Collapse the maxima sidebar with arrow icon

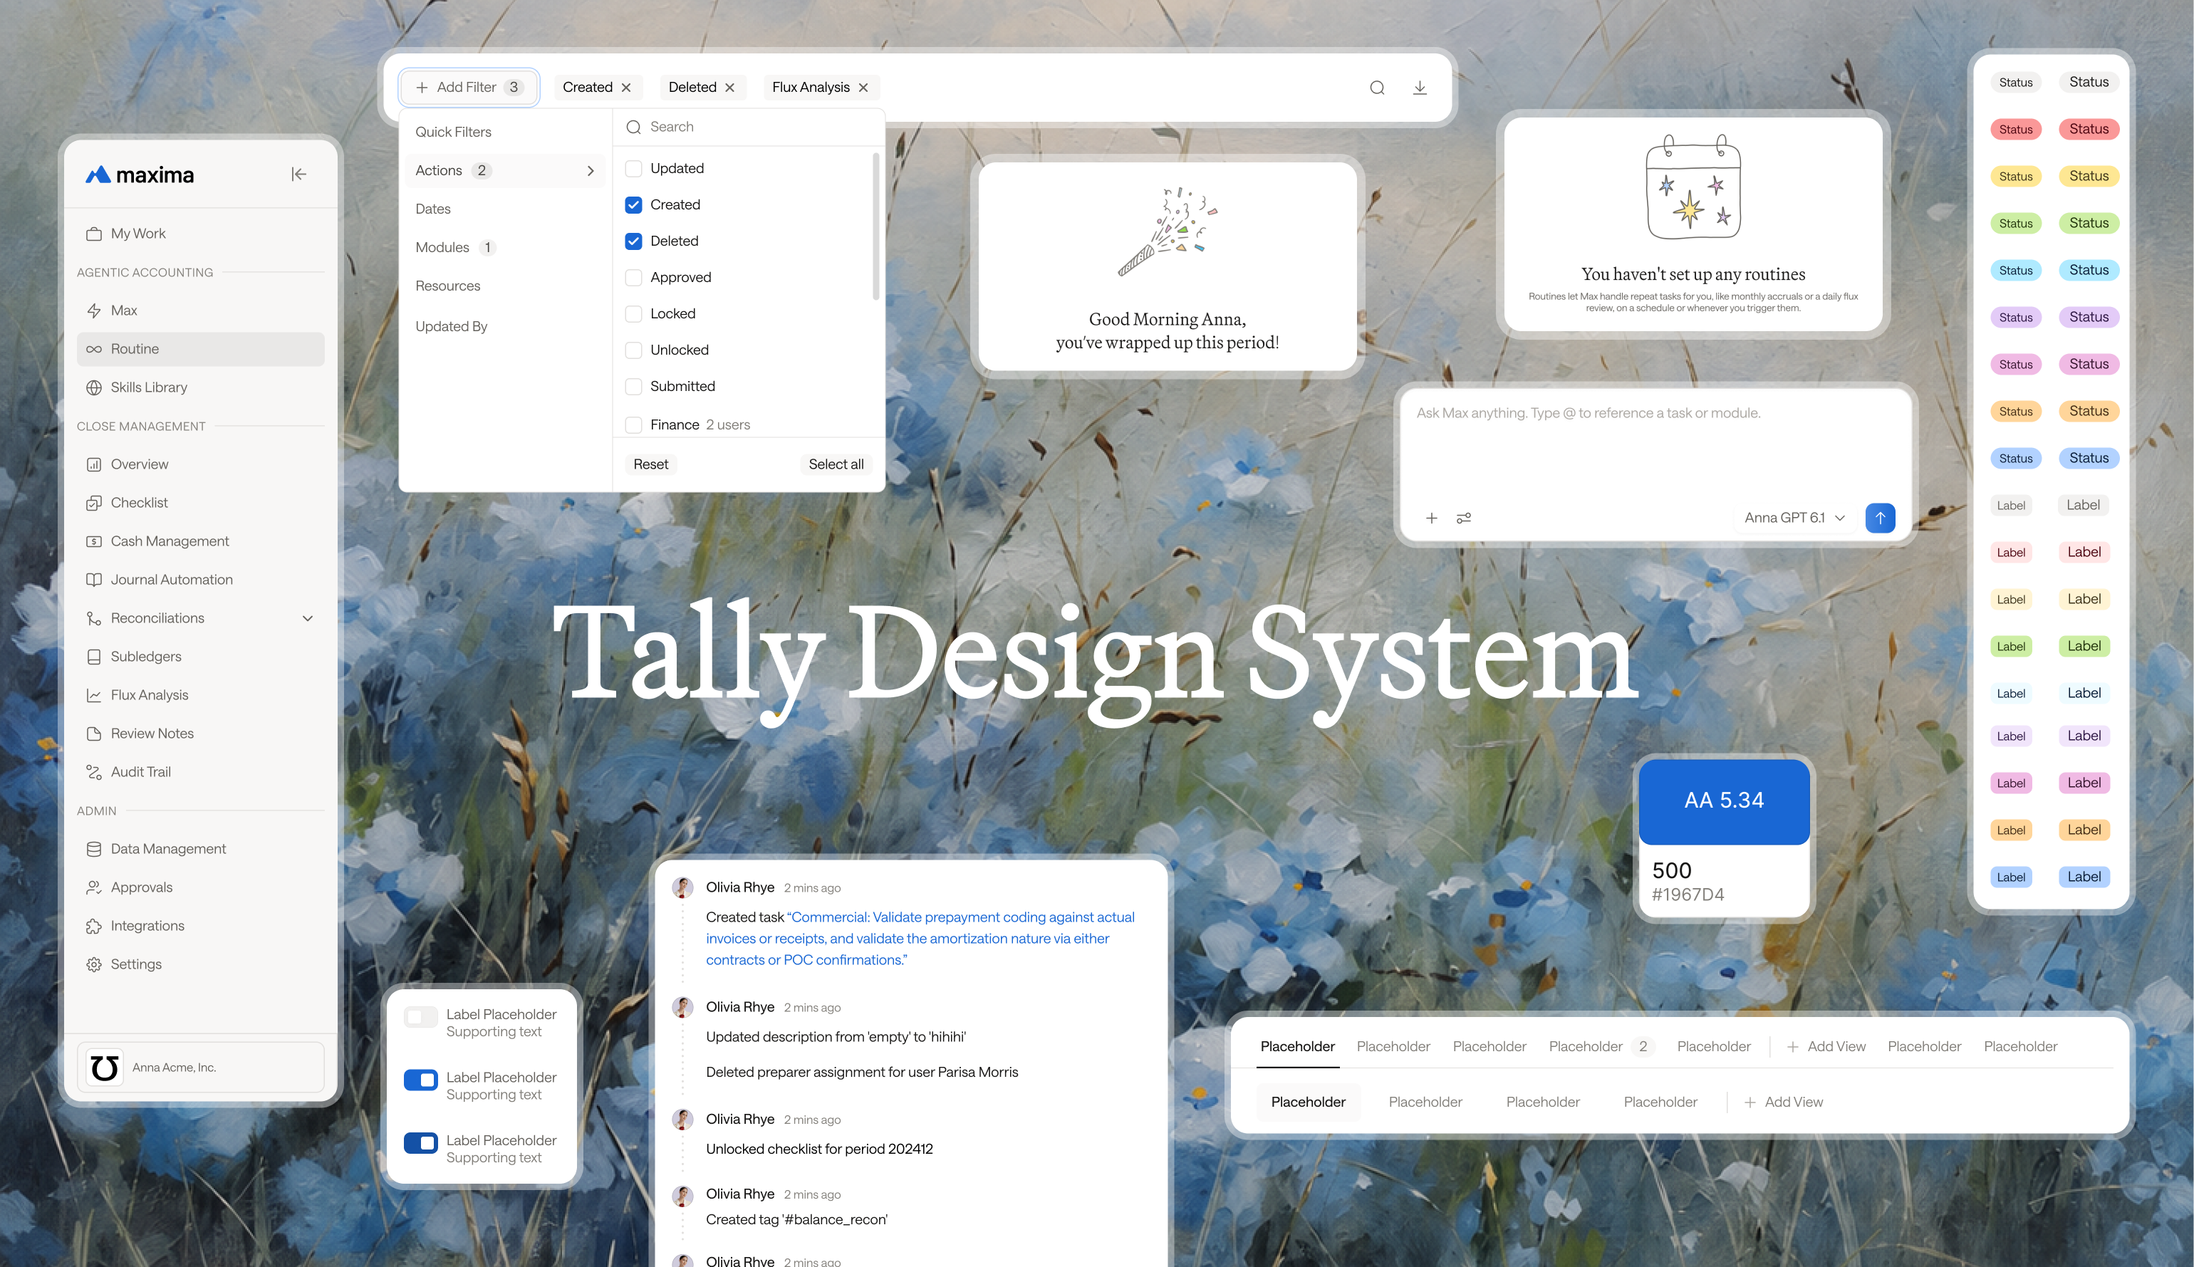298,174
